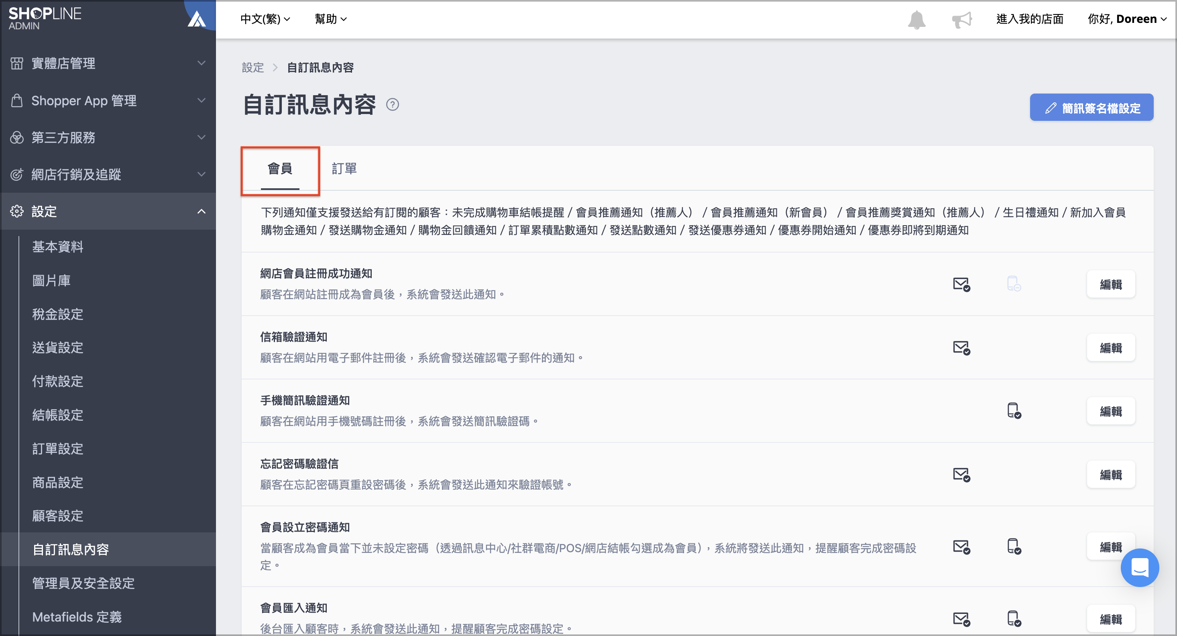Open the 你好, Doreen account dropdown
This screenshot has width=1177, height=636.
point(1127,19)
